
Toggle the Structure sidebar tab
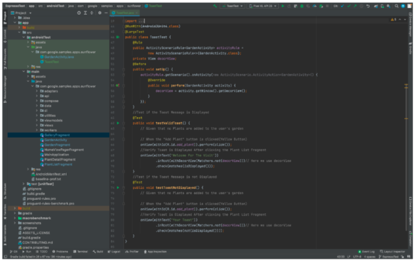(5, 191)
